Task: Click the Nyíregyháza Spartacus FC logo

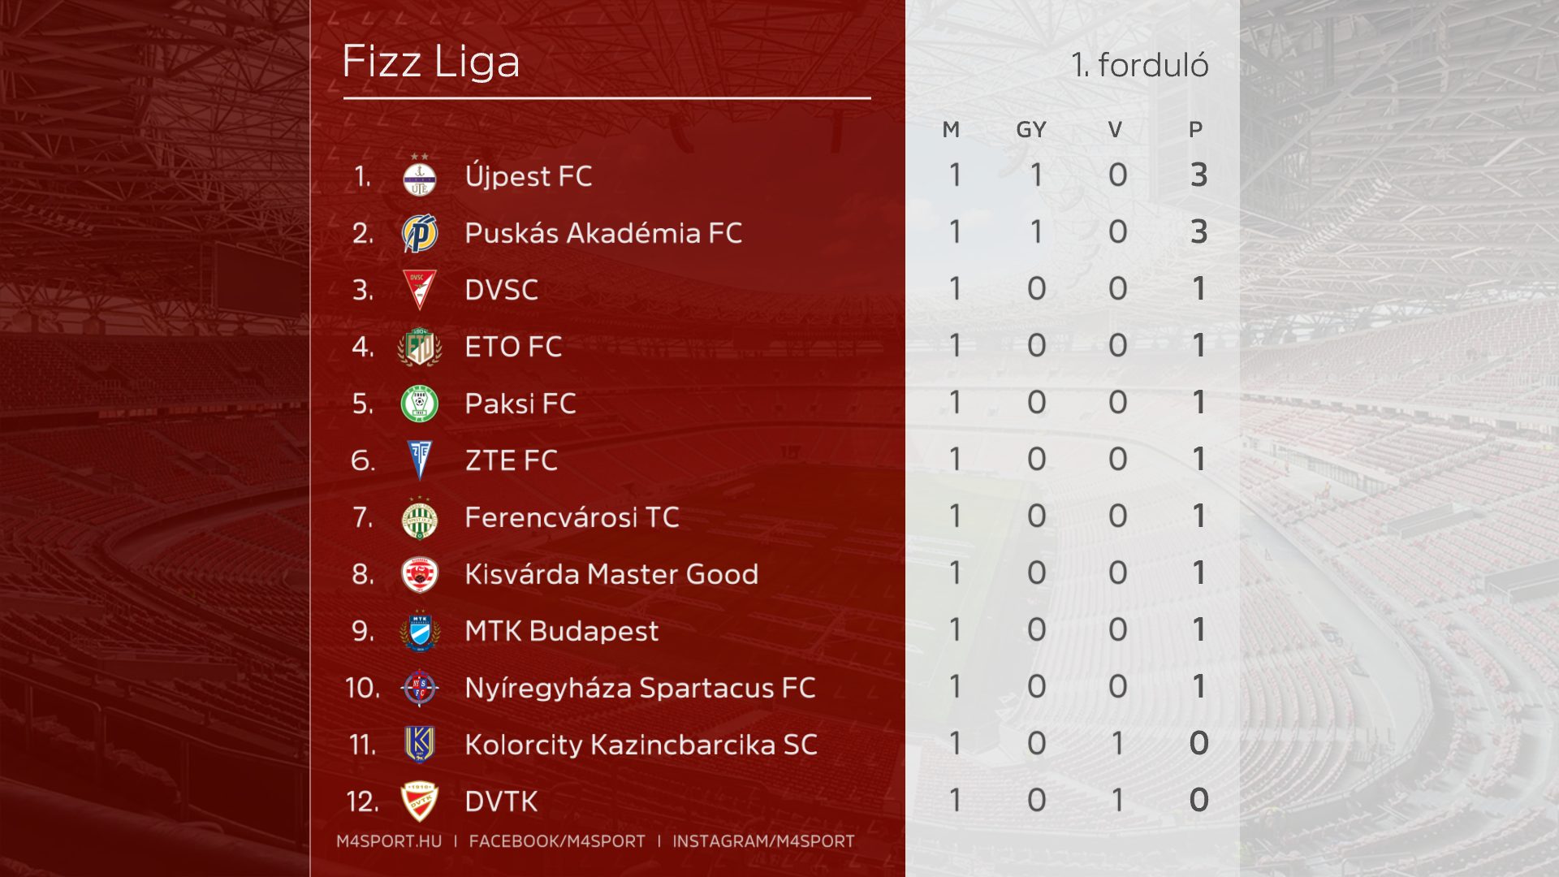Action: coord(419,689)
